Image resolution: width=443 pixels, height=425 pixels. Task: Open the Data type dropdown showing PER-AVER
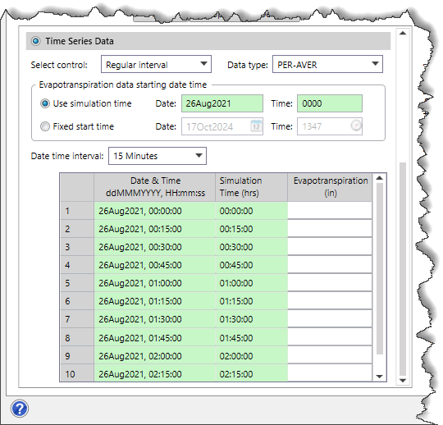tap(327, 64)
